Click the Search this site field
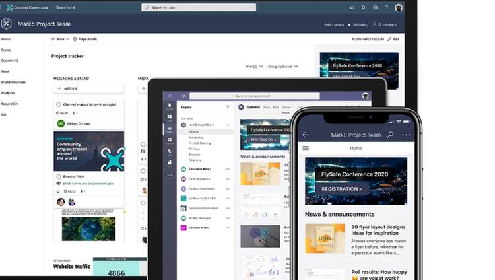 point(199,7)
